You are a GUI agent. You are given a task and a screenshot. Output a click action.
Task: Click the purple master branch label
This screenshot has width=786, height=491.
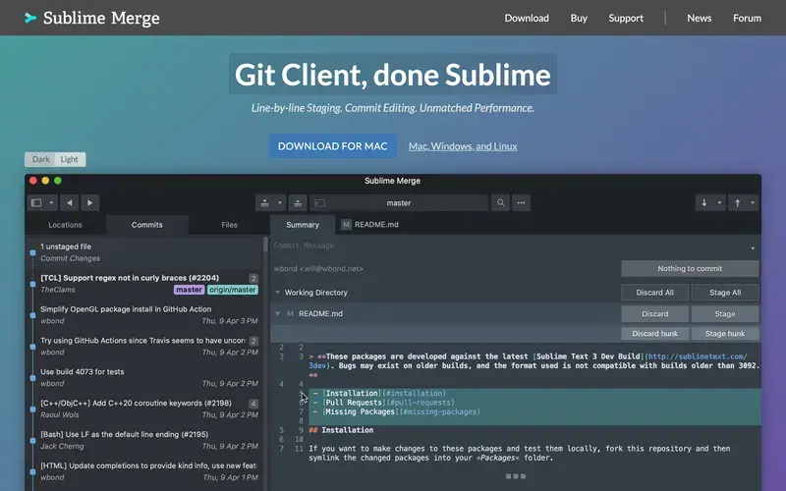click(189, 290)
